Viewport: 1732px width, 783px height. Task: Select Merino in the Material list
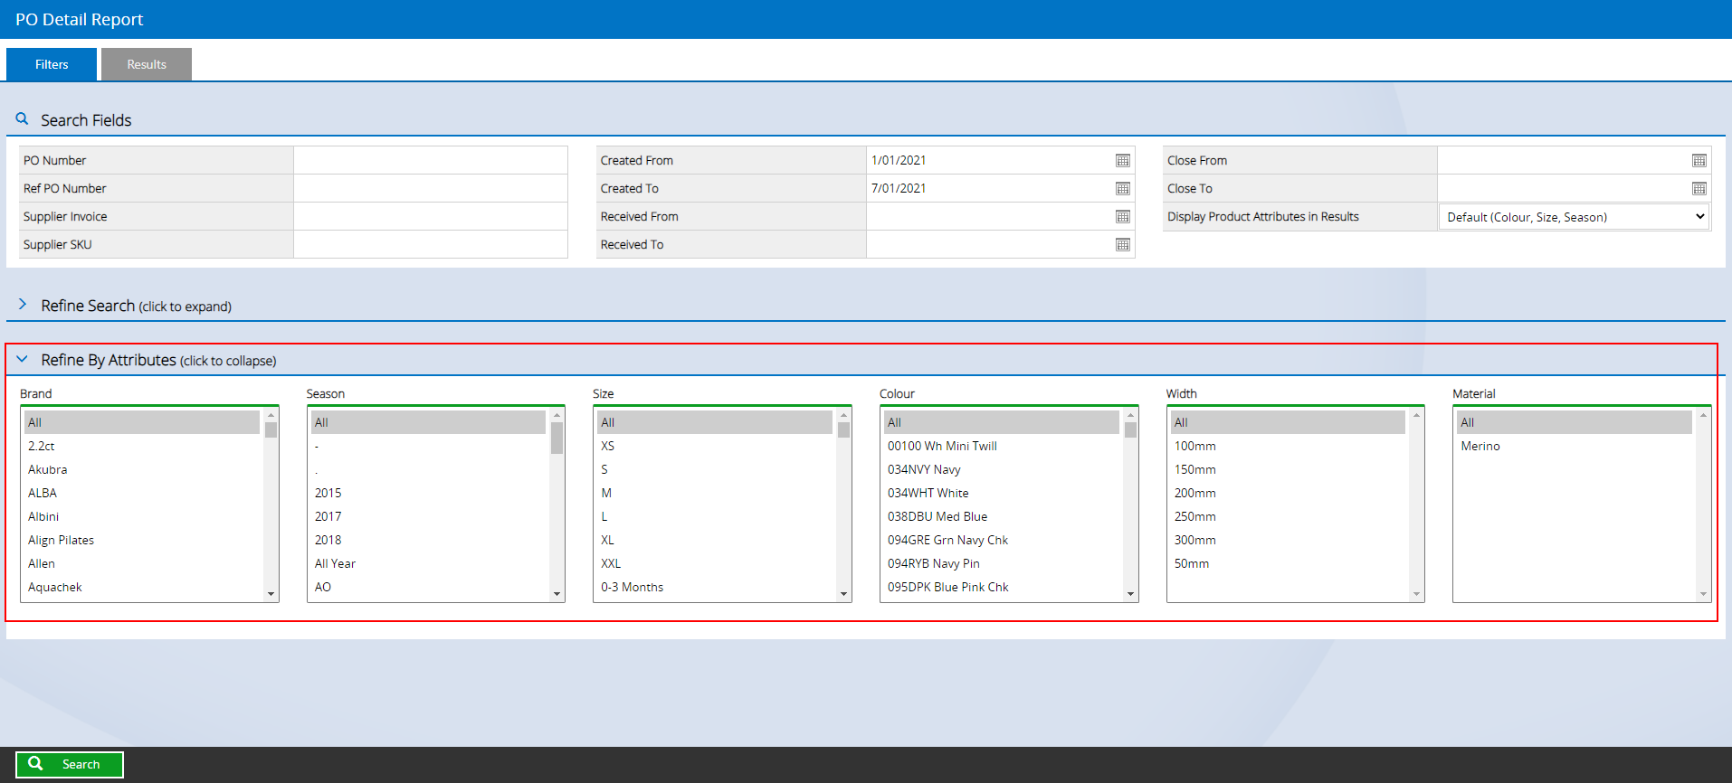(x=1575, y=446)
